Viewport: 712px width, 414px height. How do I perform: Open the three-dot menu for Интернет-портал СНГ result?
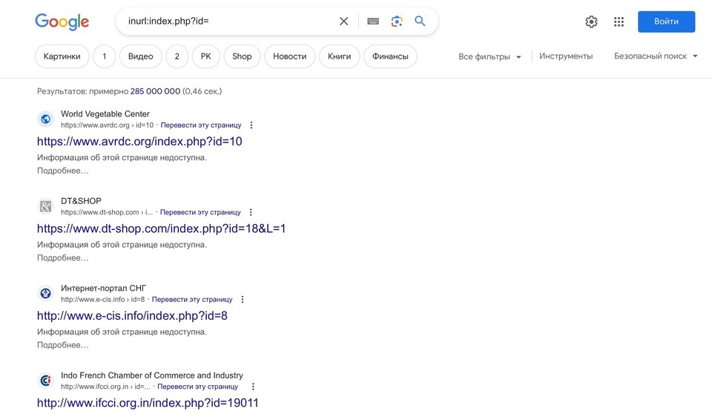242,300
